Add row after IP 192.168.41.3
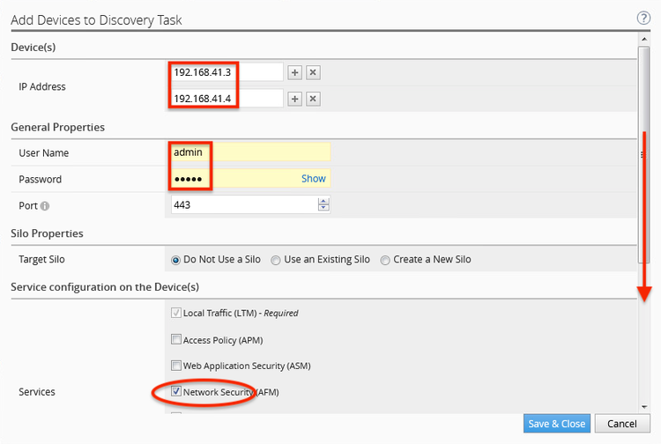Screen dimensions: 661x444 pyautogui.click(x=295, y=72)
